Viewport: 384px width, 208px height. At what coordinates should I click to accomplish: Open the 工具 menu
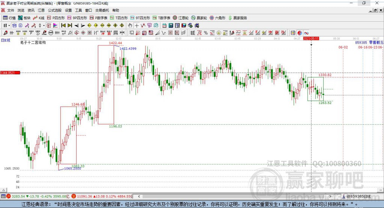pyautogui.click(x=78, y=10)
